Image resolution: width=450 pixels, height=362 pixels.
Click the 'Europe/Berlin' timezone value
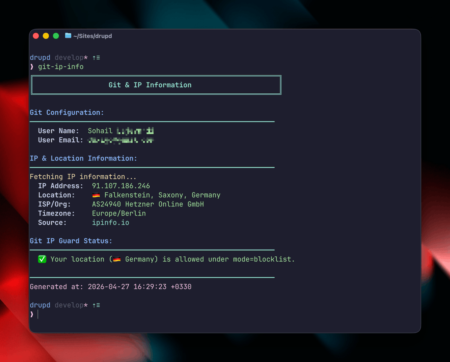pyautogui.click(x=119, y=214)
